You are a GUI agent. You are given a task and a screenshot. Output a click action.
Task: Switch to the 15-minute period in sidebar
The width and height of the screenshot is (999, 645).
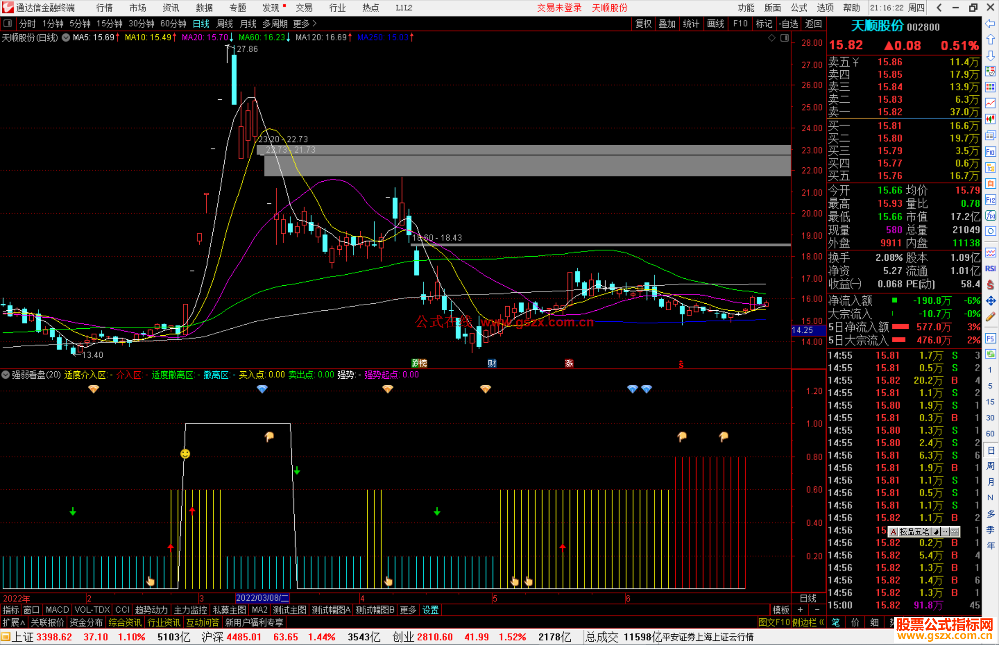tap(990, 402)
